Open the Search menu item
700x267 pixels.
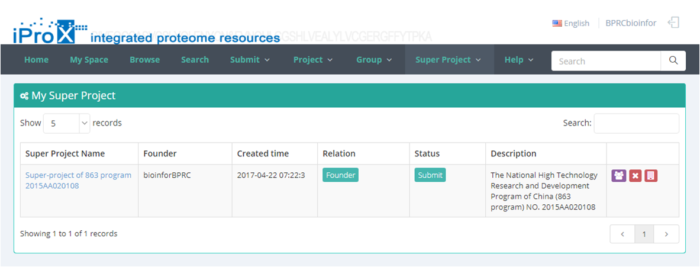click(195, 60)
